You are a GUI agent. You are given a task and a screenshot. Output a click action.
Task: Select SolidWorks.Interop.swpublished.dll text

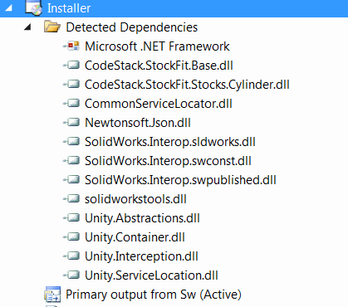click(x=180, y=180)
